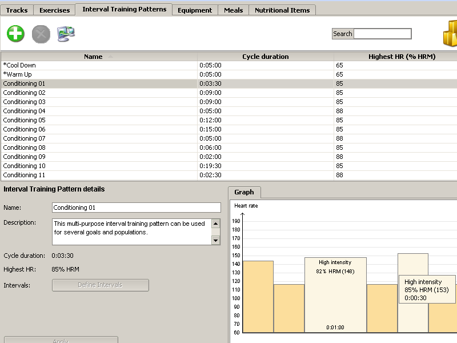Sort the list by Name column
Screen dimensions: 457x343
click(x=93, y=57)
